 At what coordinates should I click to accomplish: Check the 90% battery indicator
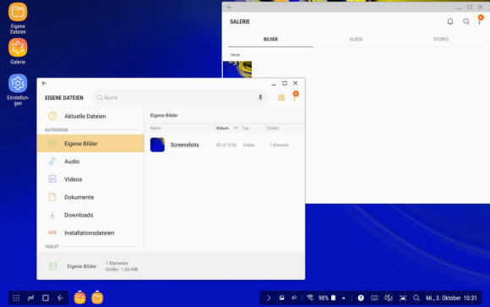pyautogui.click(x=327, y=298)
